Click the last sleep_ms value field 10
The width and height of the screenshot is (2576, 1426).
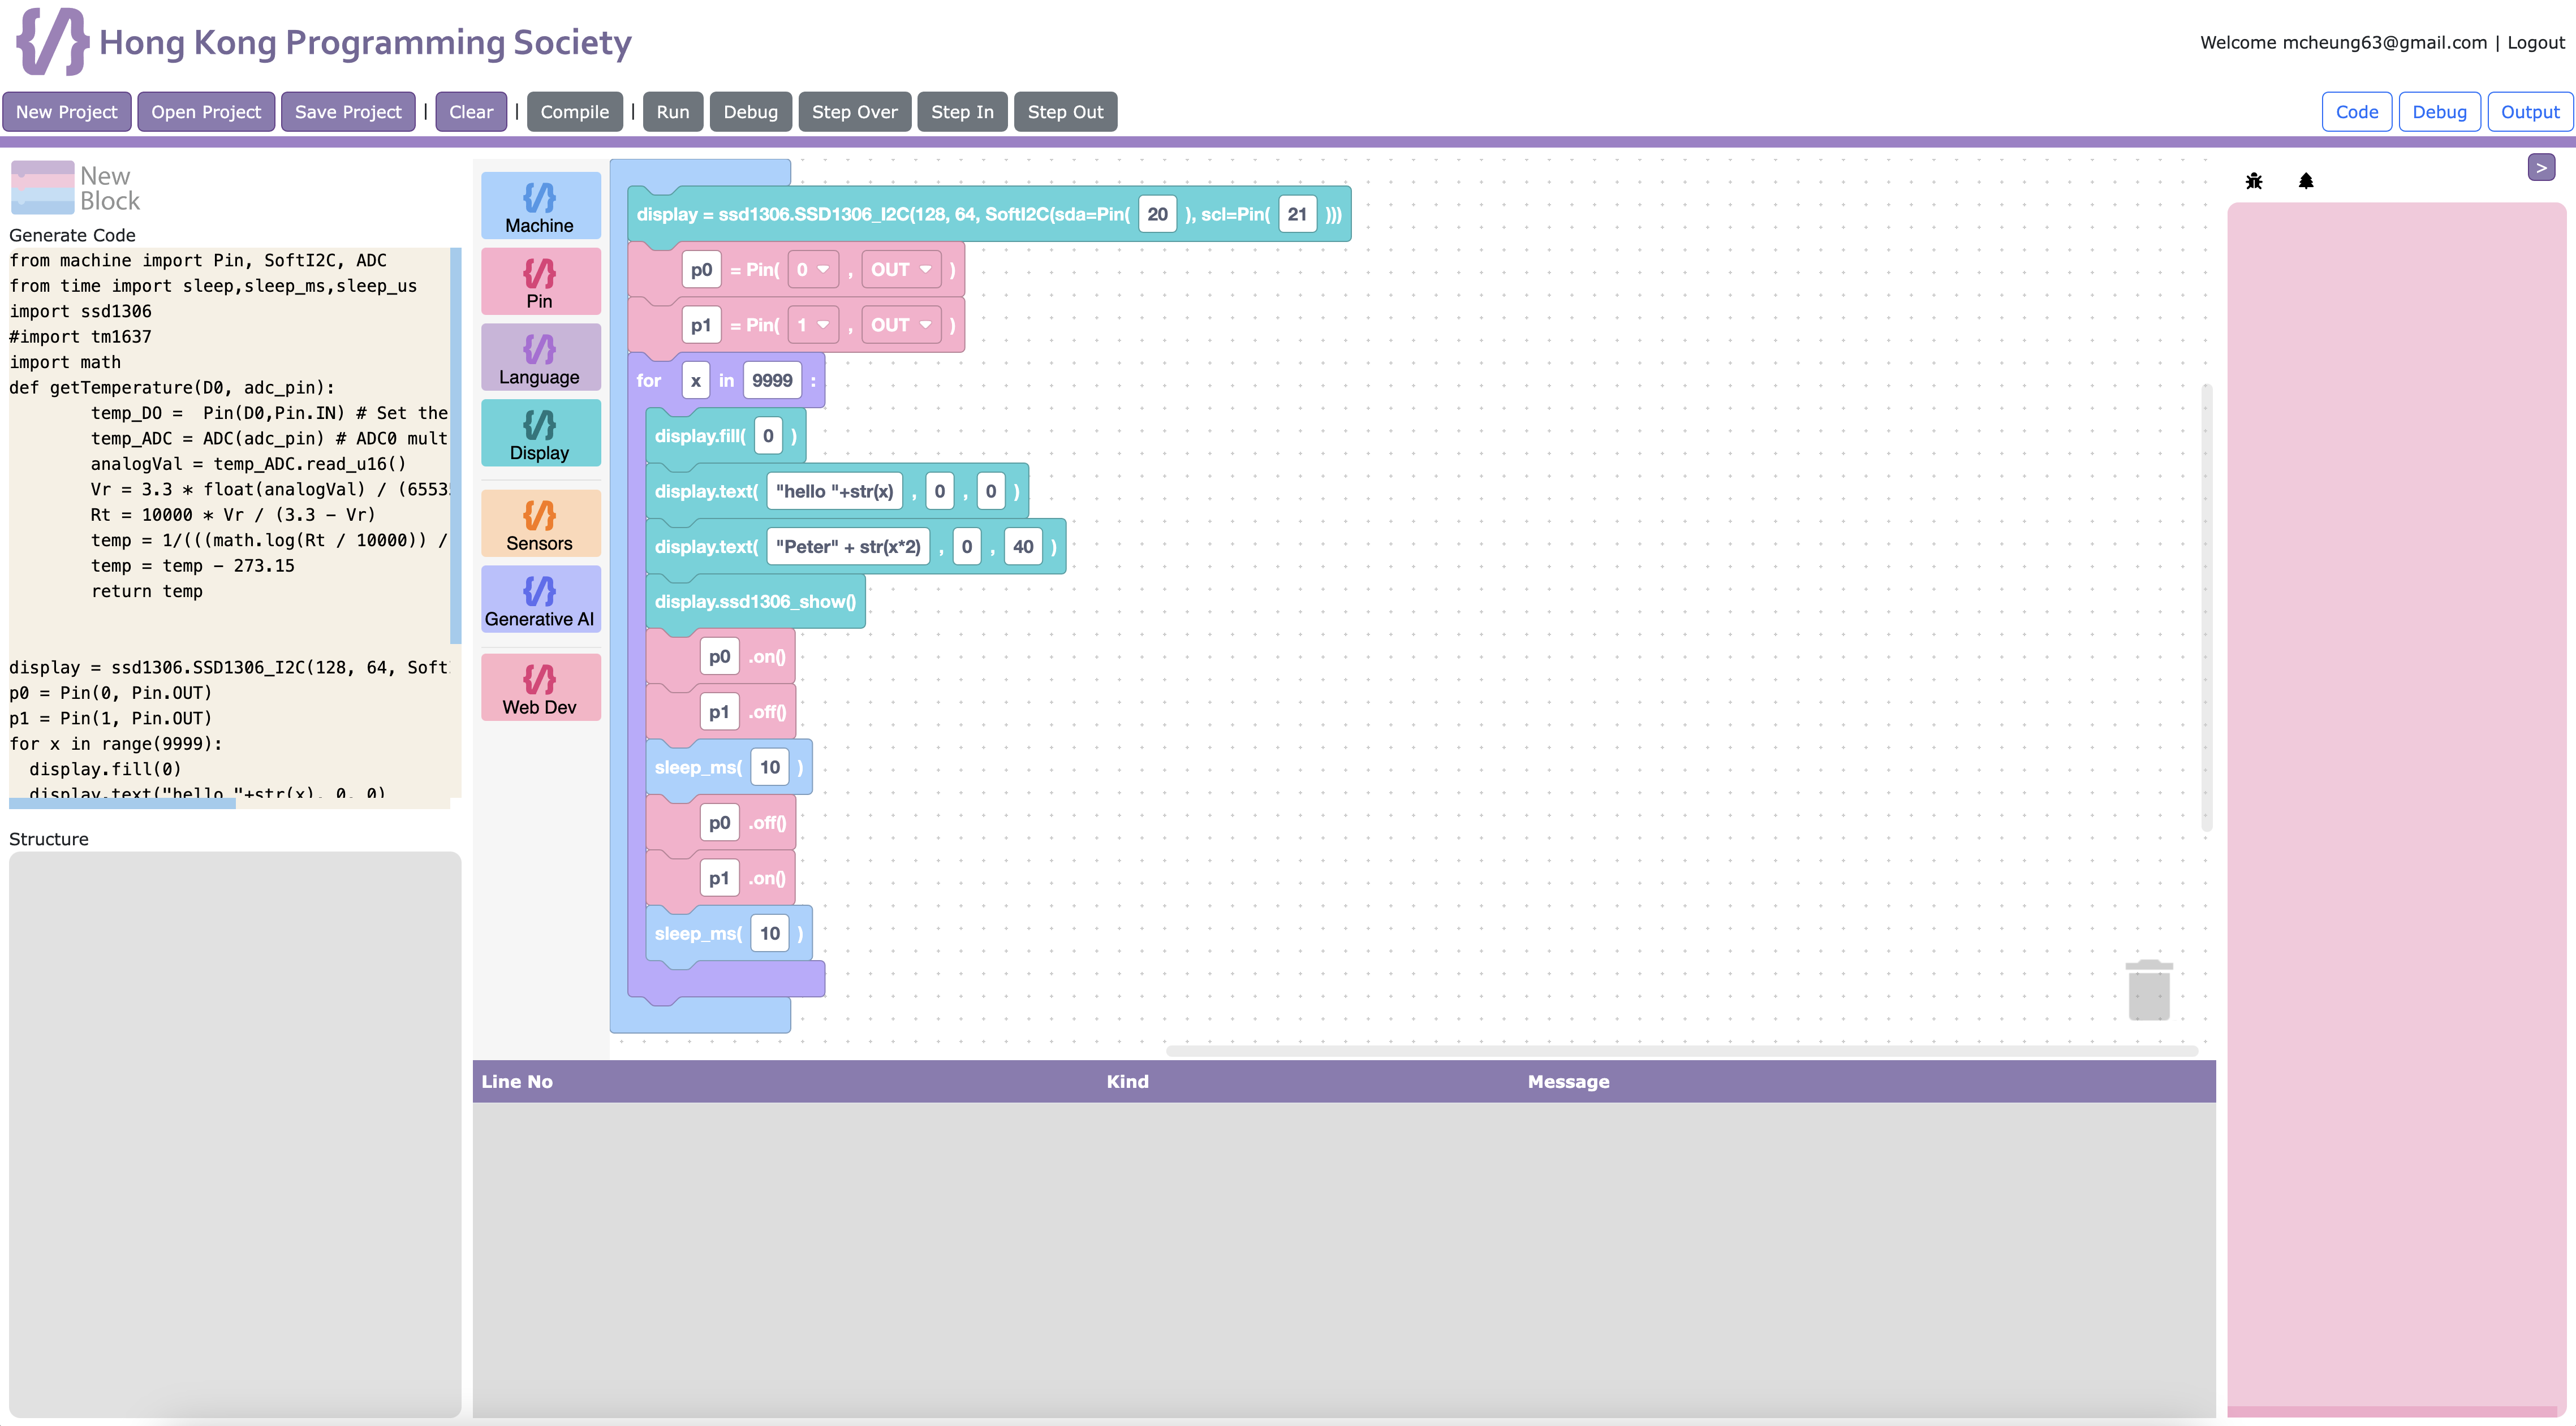coord(770,934)
